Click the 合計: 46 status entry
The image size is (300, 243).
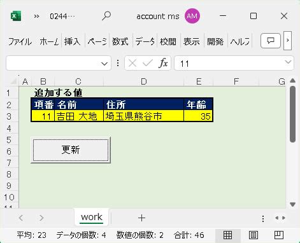tap(189, 235)
